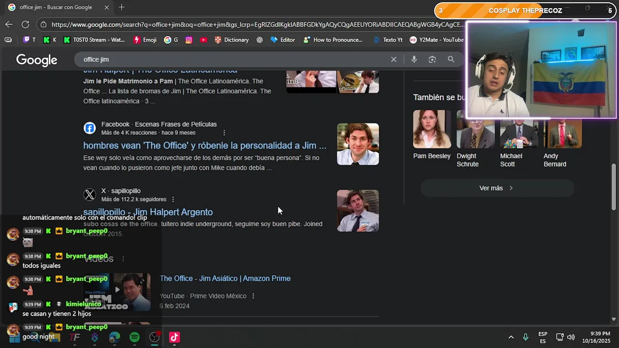Click the page vertical scrollbar thumb
The width and height of the screenshot is (619, 348).
[614, 187]
